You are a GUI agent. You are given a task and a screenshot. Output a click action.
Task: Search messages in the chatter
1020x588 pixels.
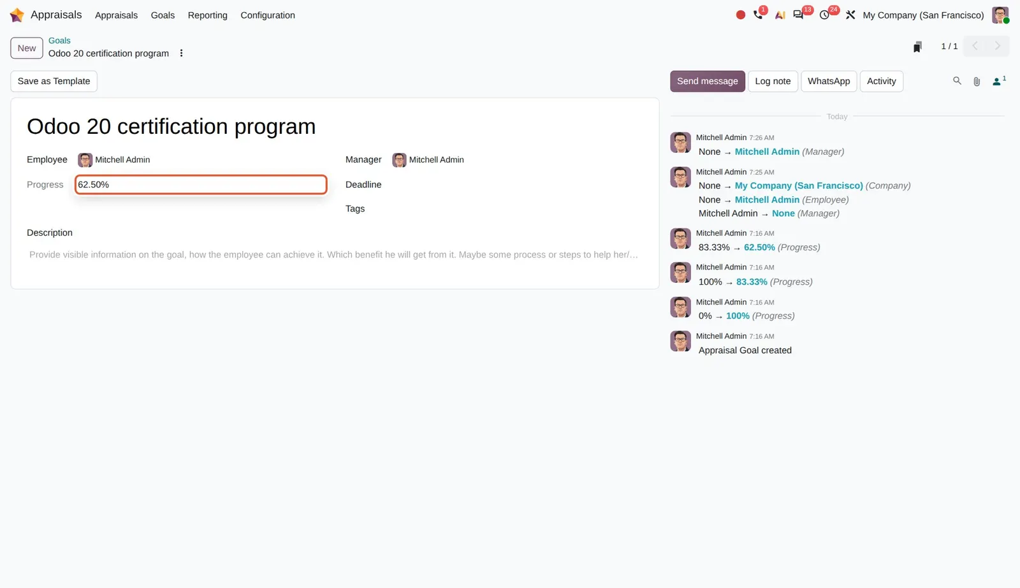(x=957, y=81)
